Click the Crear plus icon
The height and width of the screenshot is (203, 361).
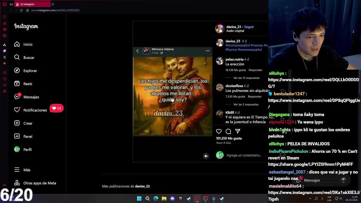coord(17,123)
